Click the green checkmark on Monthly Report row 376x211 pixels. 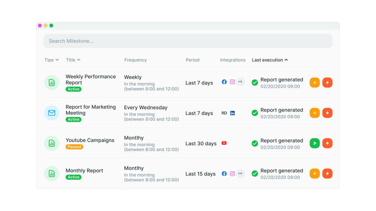[255, 173]
